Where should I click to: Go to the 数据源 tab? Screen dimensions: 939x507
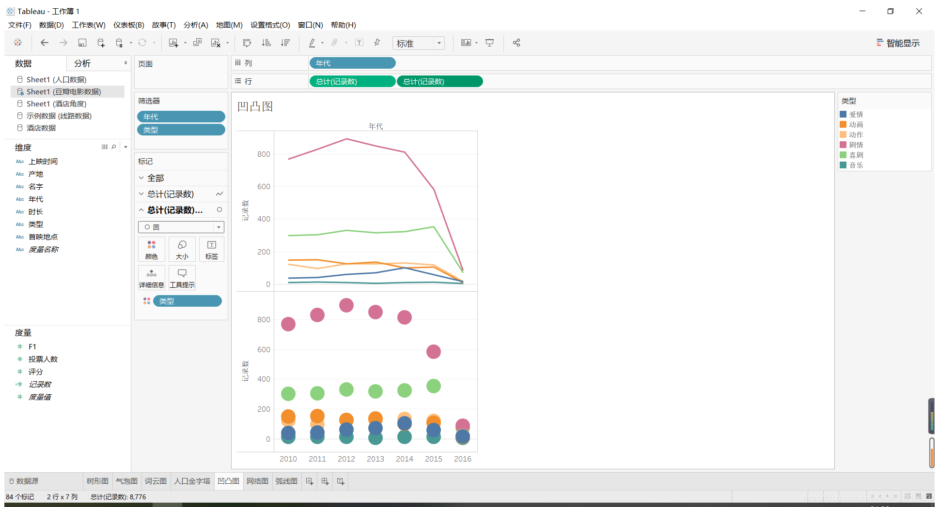click(x=24, y=481)
